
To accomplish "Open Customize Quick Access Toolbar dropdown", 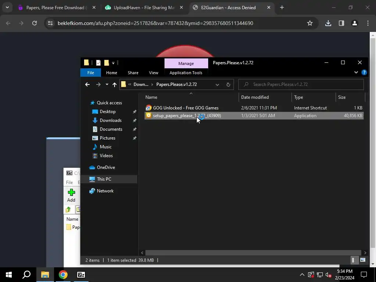I will coord(113,63).
